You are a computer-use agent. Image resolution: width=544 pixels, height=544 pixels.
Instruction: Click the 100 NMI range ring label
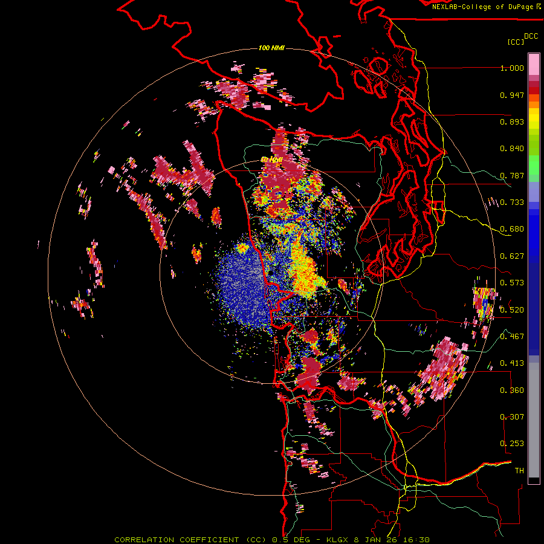pyautogui.click(x=271, y=48)
